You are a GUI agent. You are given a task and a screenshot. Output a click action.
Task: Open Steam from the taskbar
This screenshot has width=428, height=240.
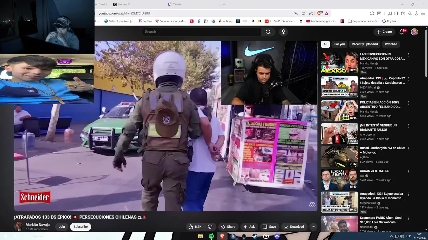coord(255,236)
